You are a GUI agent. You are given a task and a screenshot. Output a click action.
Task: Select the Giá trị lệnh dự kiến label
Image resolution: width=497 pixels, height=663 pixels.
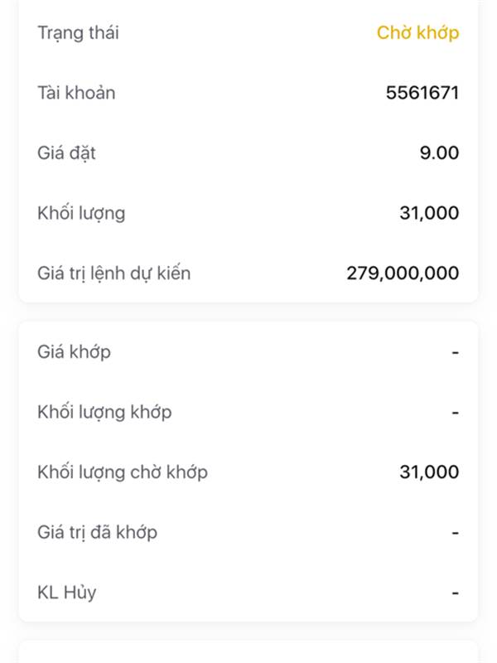(x=114, y=273)
